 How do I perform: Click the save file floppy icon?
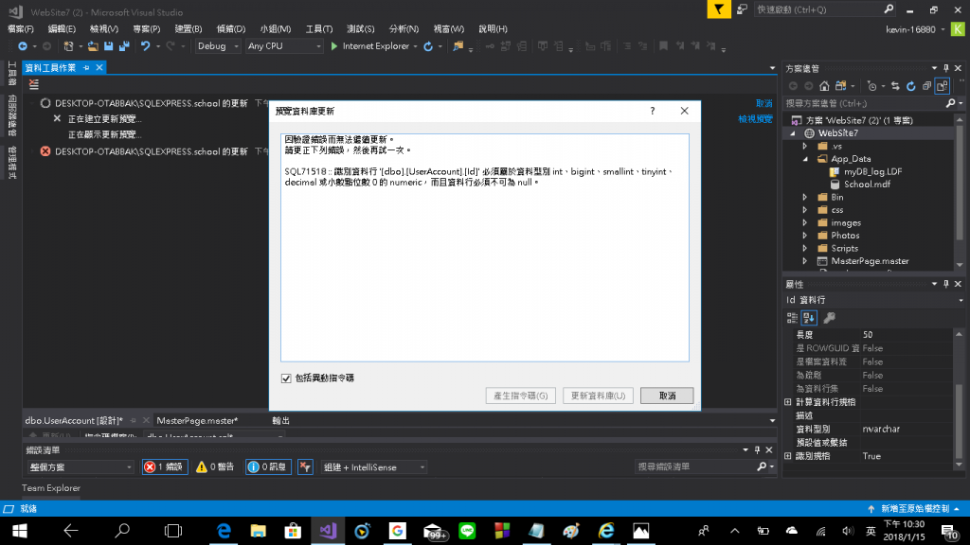(108, 46)
